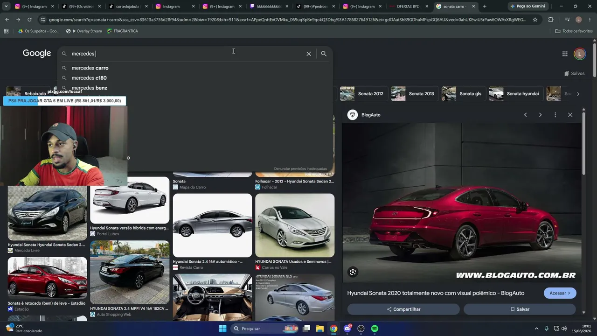Open Discord from the taskbar

(347, 329)
